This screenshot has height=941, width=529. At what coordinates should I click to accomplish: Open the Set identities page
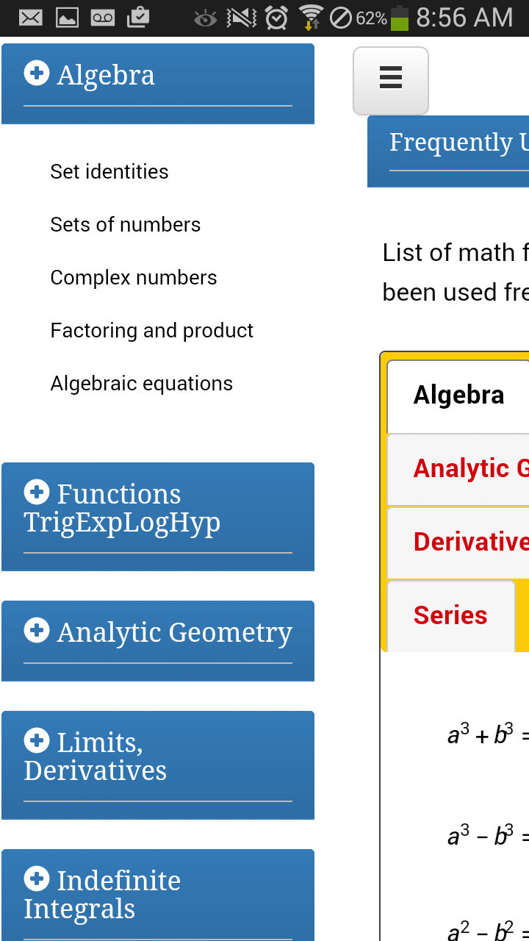pos(109,171)
